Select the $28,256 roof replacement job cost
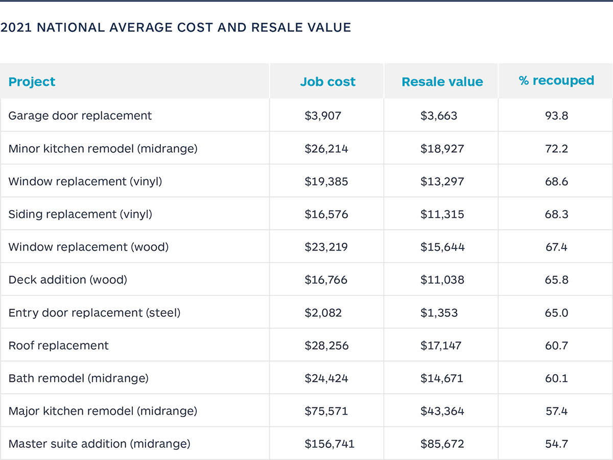613x460 pixels. coord(326,346)
